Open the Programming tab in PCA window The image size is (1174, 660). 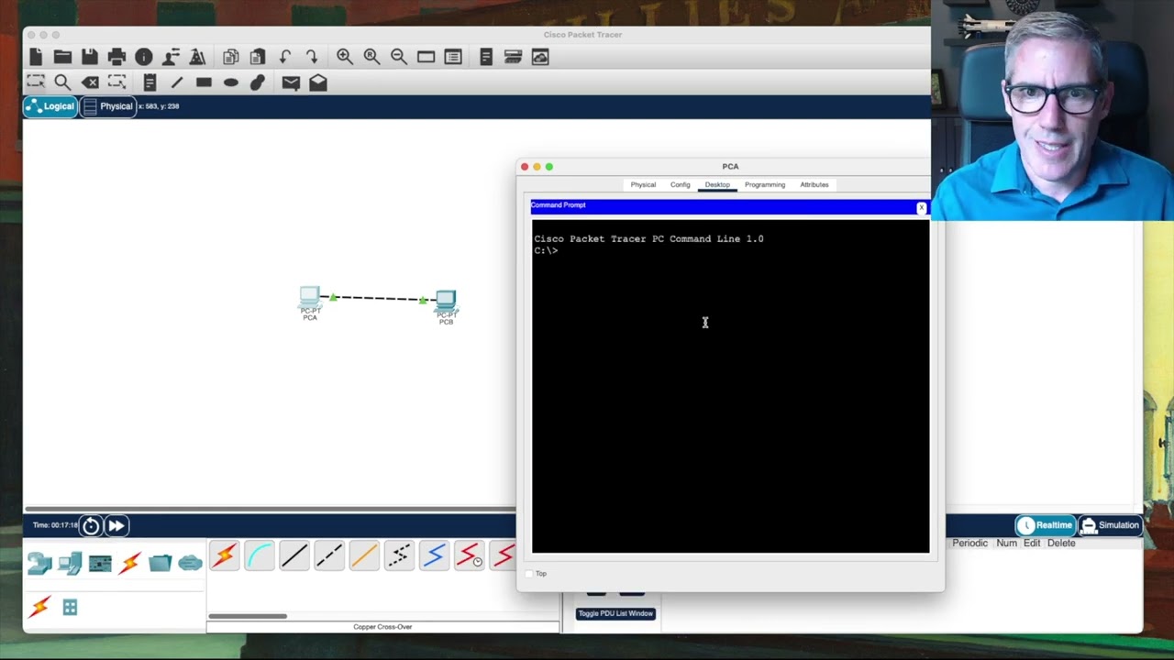point(765,184)
